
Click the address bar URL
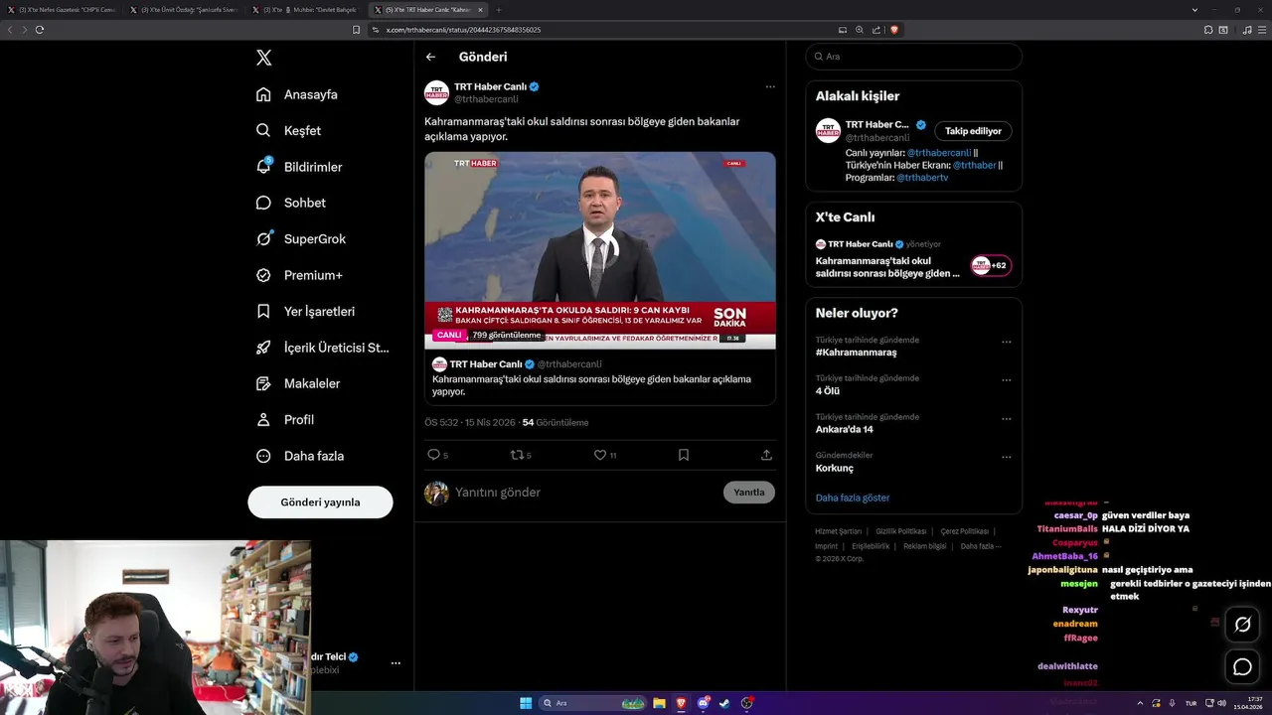463,30
